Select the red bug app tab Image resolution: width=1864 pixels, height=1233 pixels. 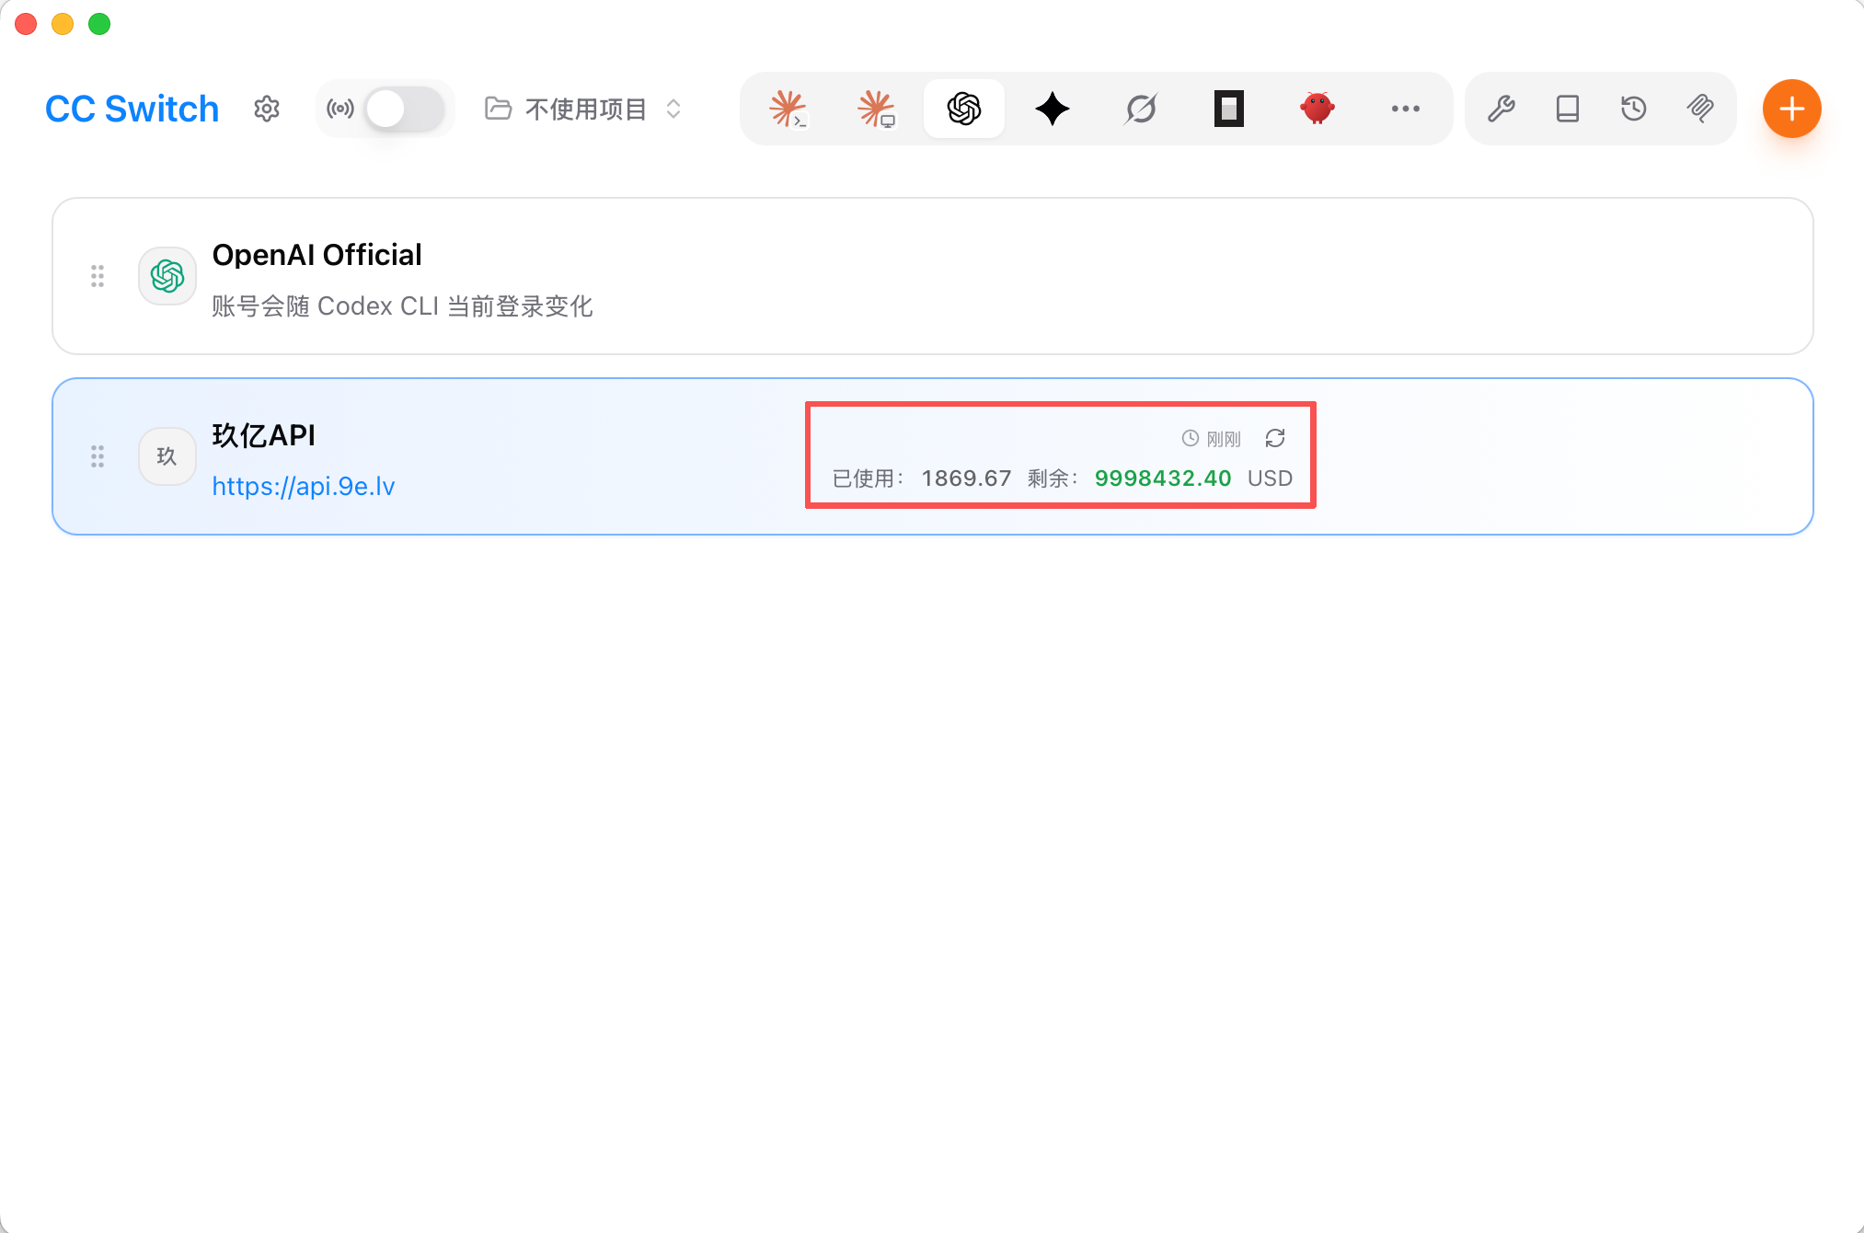(x=1317, y=109)
